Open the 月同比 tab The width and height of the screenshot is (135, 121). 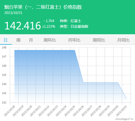click(123, 40)
